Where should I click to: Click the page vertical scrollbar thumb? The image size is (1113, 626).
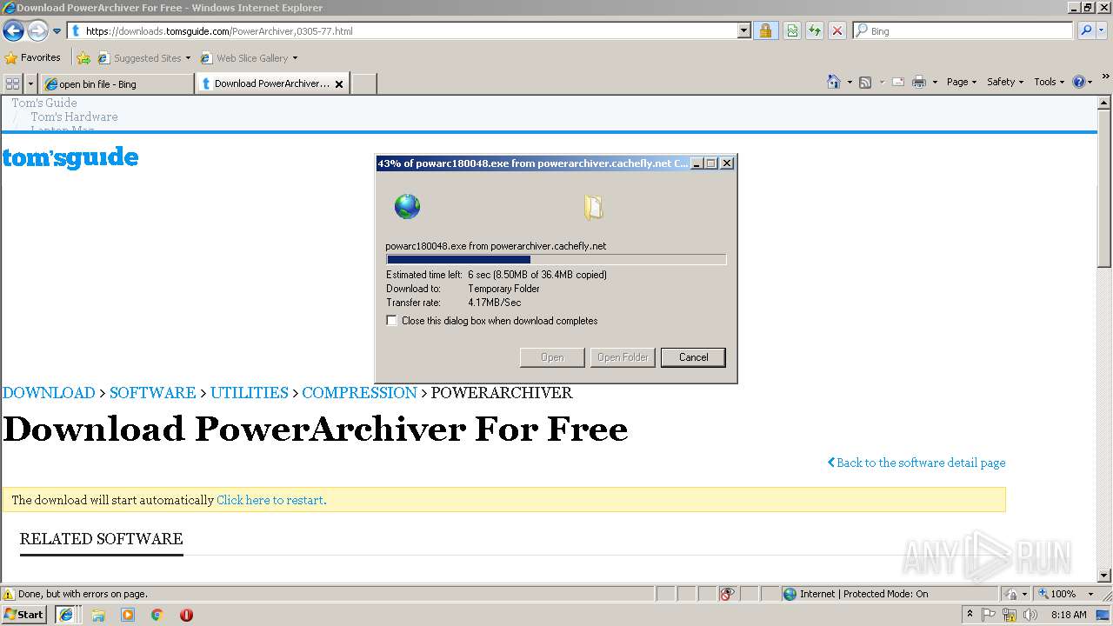[x=1104, y=187]
